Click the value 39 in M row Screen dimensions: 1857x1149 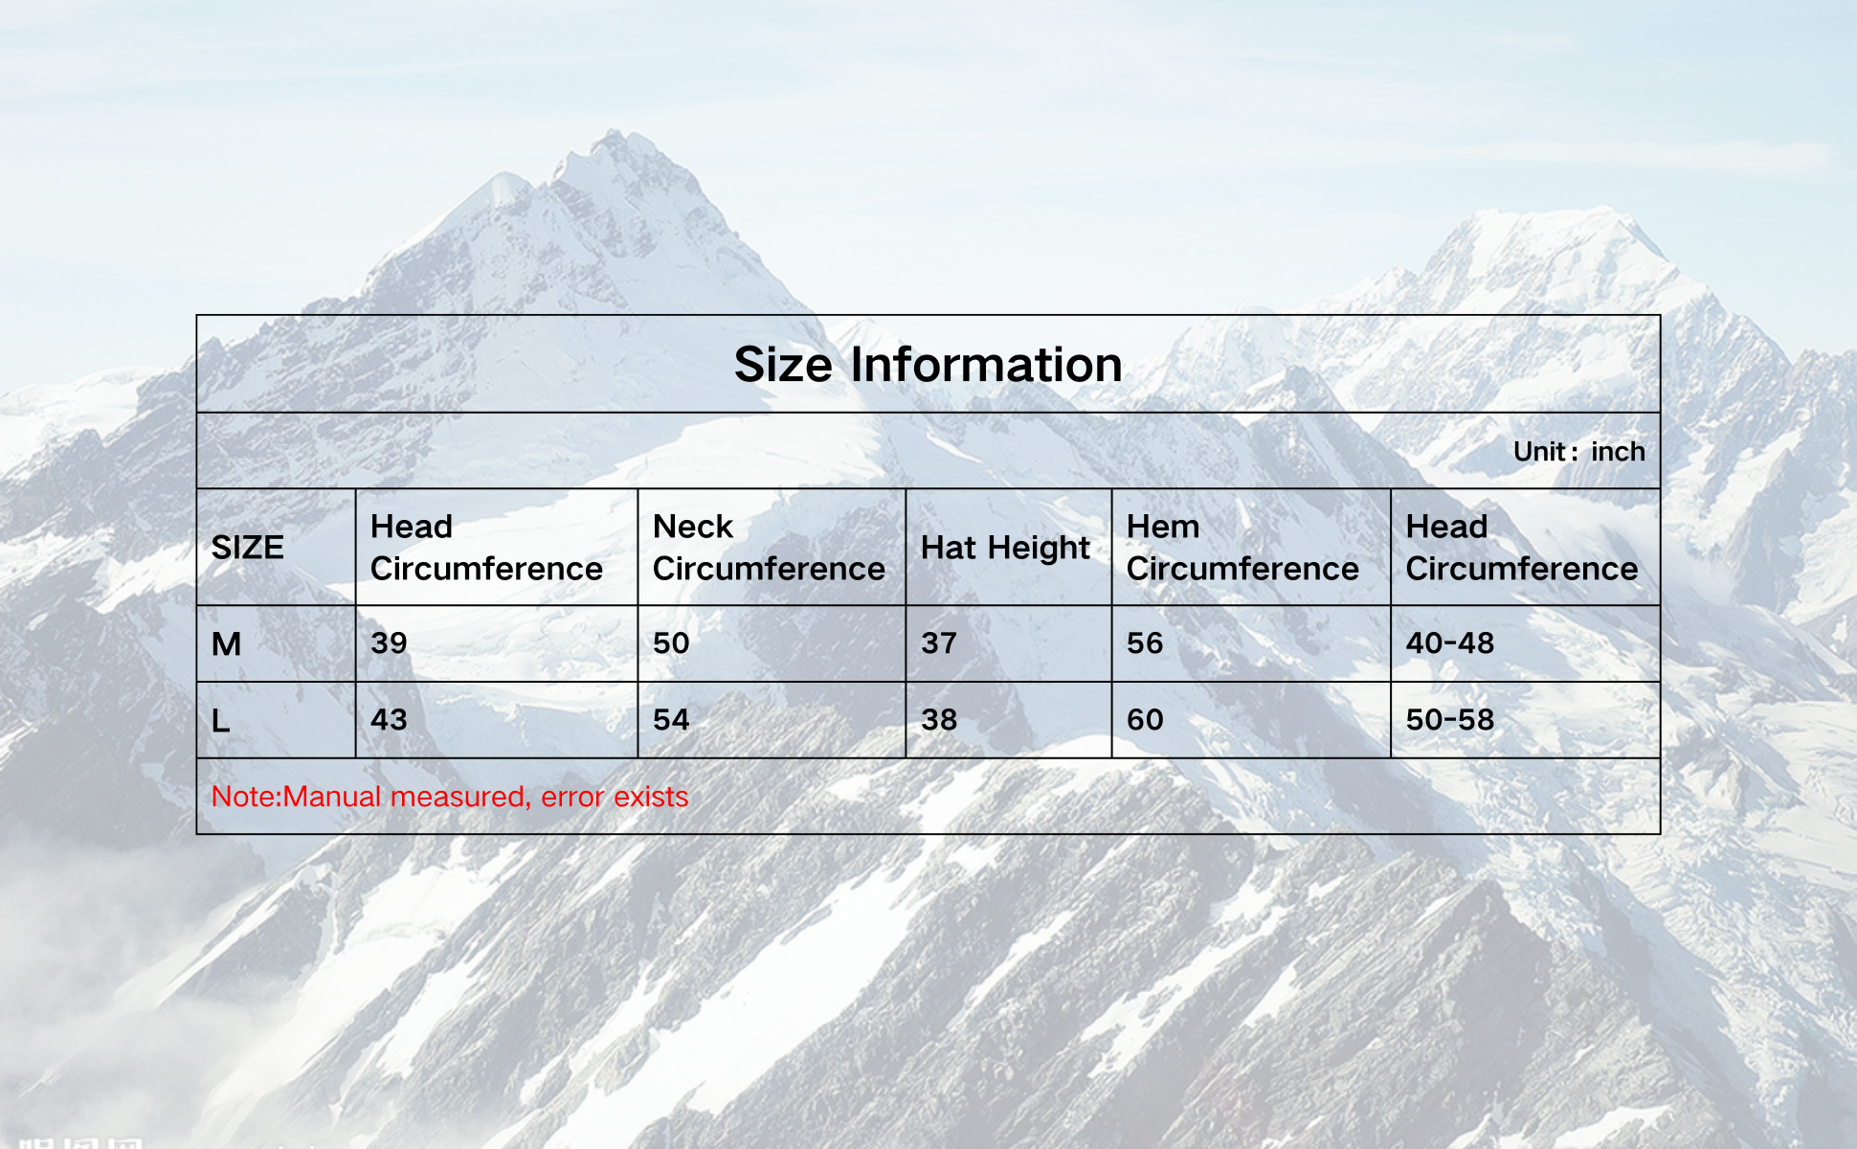(389, 643)
